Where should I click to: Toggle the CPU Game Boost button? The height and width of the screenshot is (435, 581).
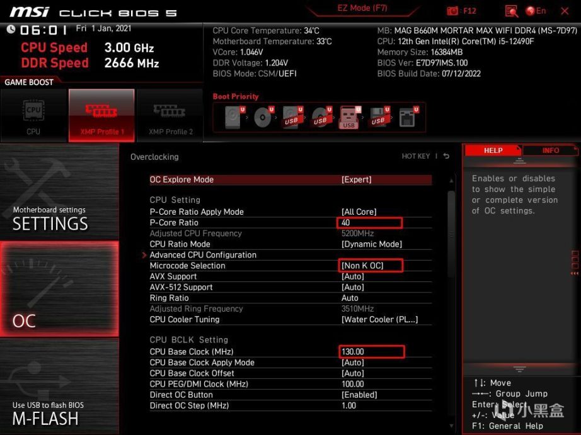pyautogui.click(x=33, y=115)
